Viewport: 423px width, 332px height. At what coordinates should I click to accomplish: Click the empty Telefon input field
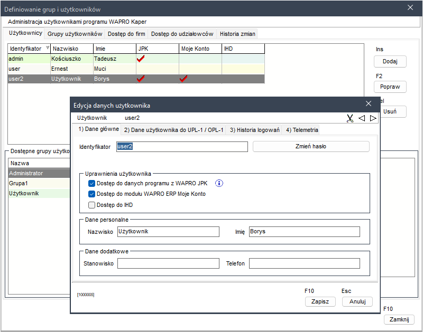click(x=305, y=263)
